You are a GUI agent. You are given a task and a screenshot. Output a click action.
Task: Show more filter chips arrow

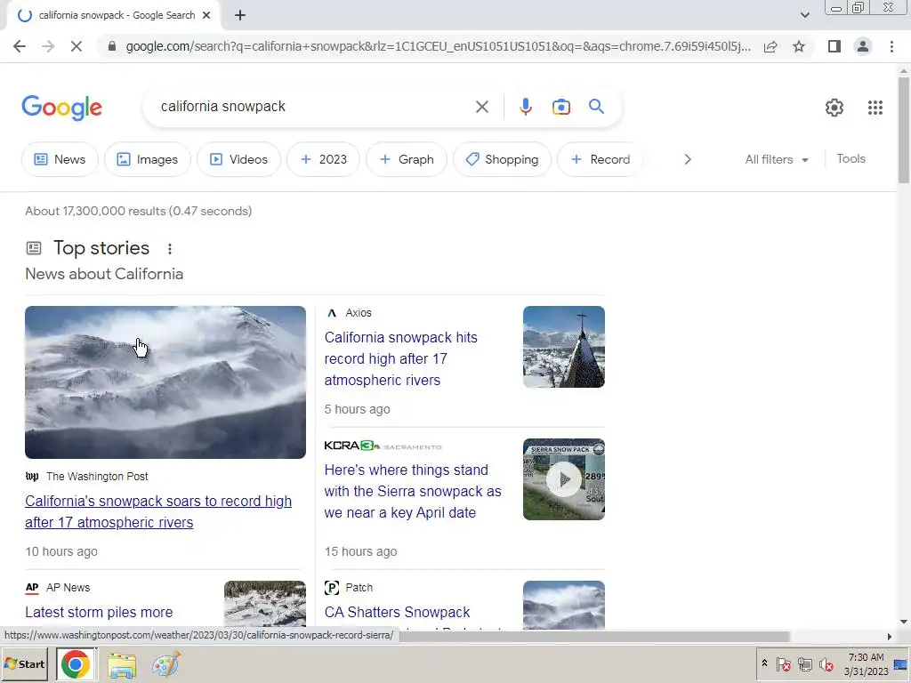coord(688,159)
